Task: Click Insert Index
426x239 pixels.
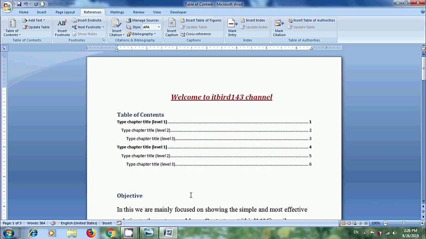Action: click(x=253, y=20)
